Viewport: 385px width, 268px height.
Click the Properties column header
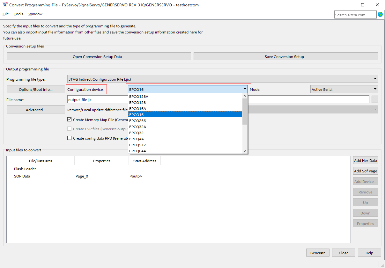tap(102, 161)
